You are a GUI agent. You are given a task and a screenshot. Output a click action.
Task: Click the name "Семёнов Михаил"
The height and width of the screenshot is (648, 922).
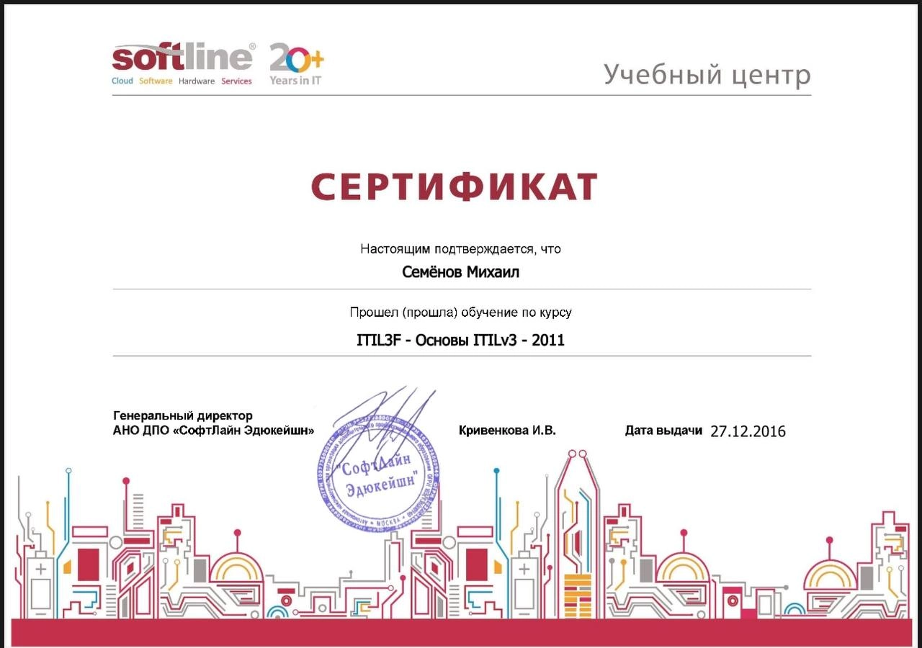tap(461, 272)
